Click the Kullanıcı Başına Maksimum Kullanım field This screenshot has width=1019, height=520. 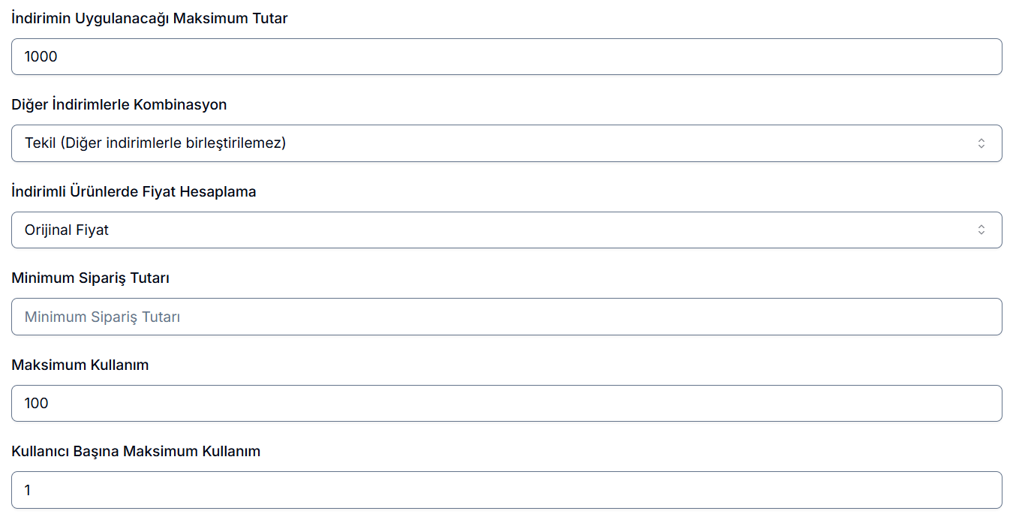coord(506,490)
